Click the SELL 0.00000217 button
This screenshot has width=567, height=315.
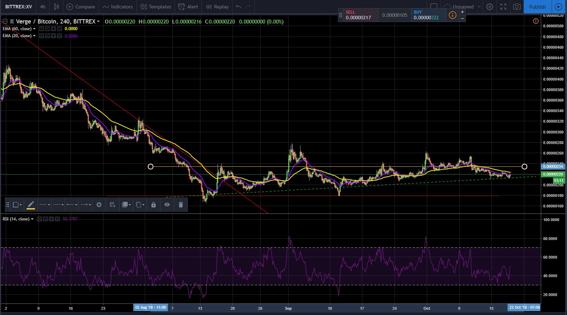coord(361,15)
